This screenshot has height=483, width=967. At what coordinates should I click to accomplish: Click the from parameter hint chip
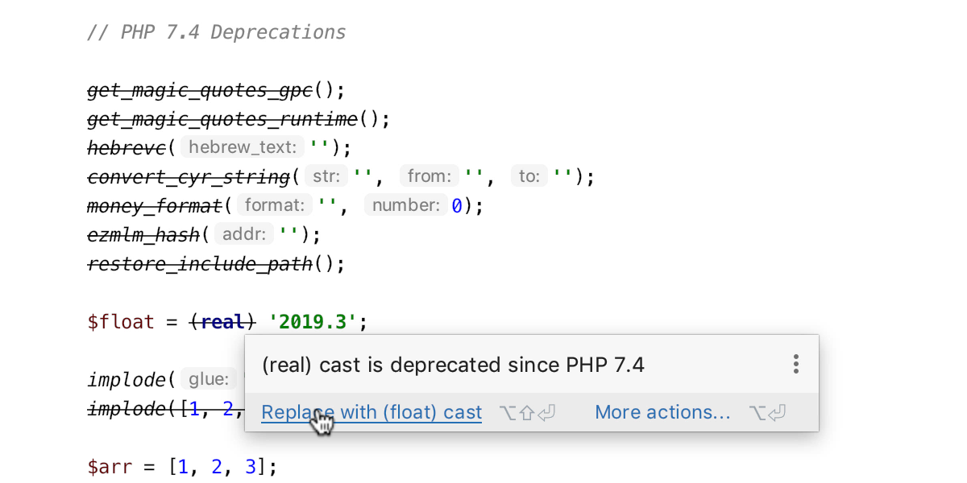(430, 175)
